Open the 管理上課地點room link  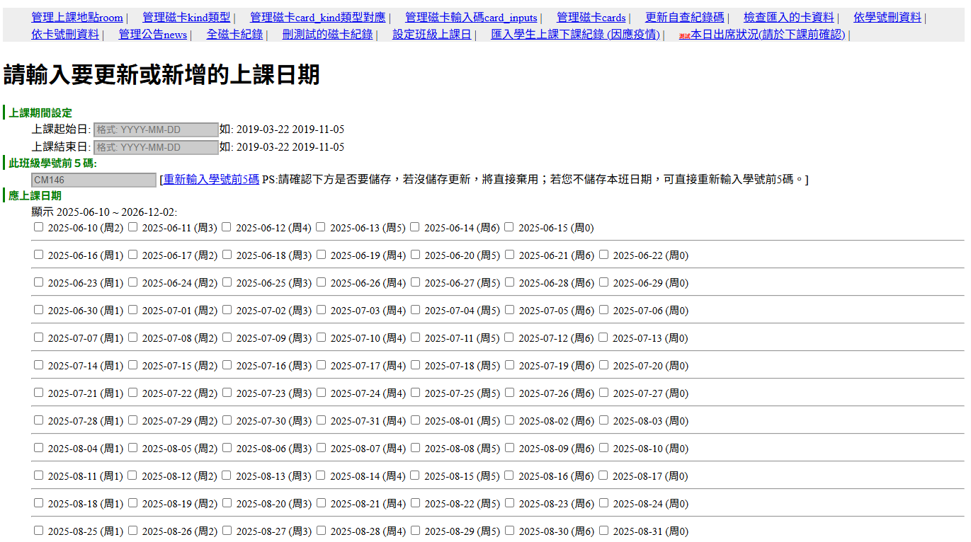[x=77, y=17]
